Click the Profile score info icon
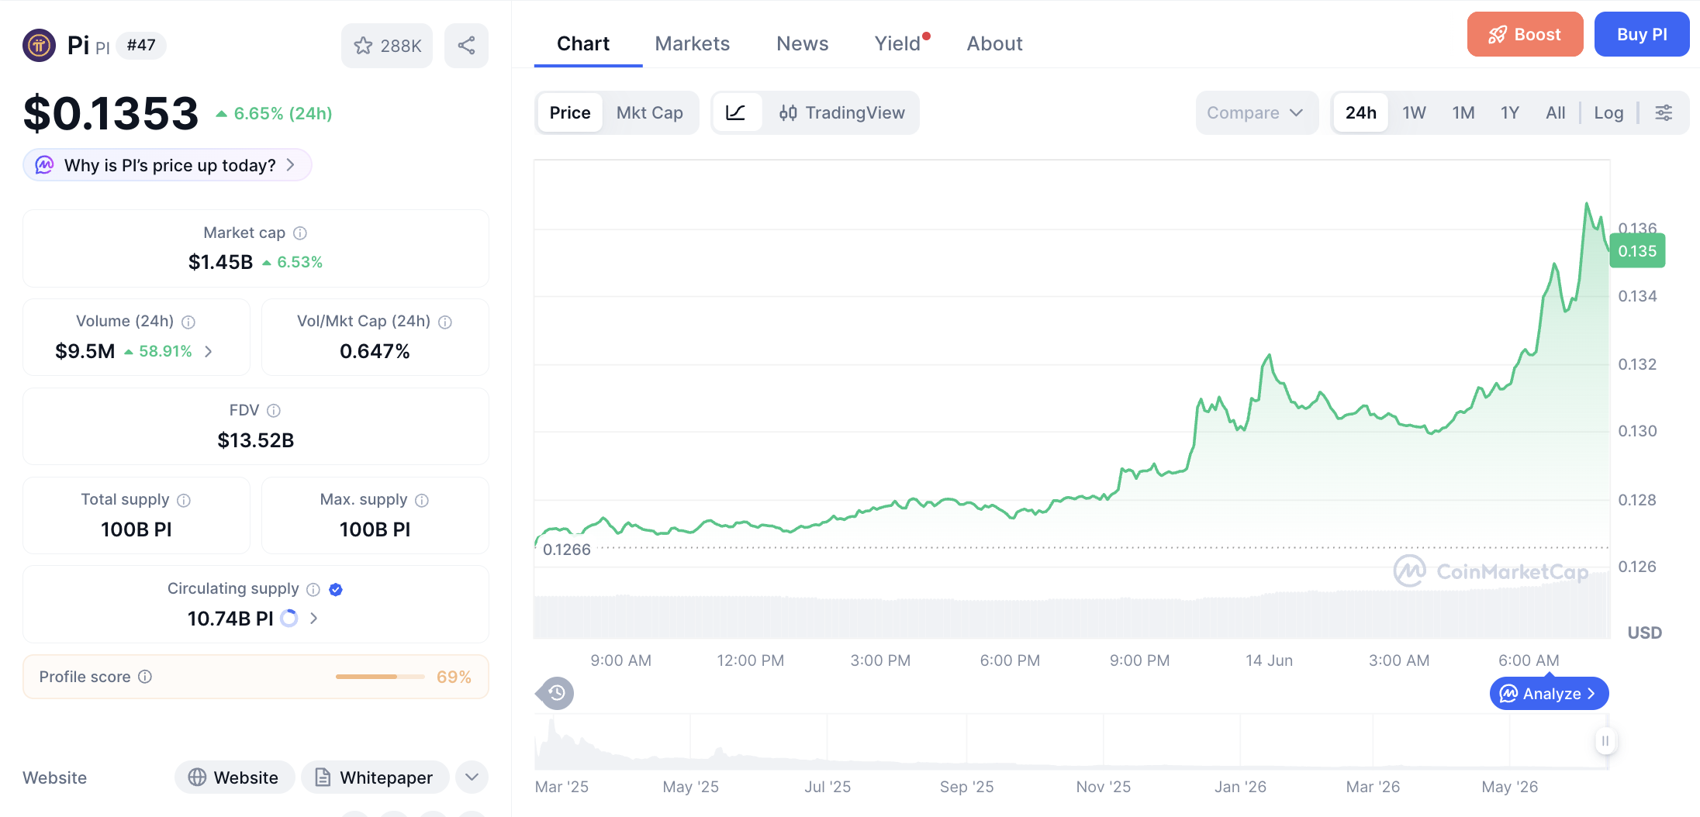 tap(145, 677)
